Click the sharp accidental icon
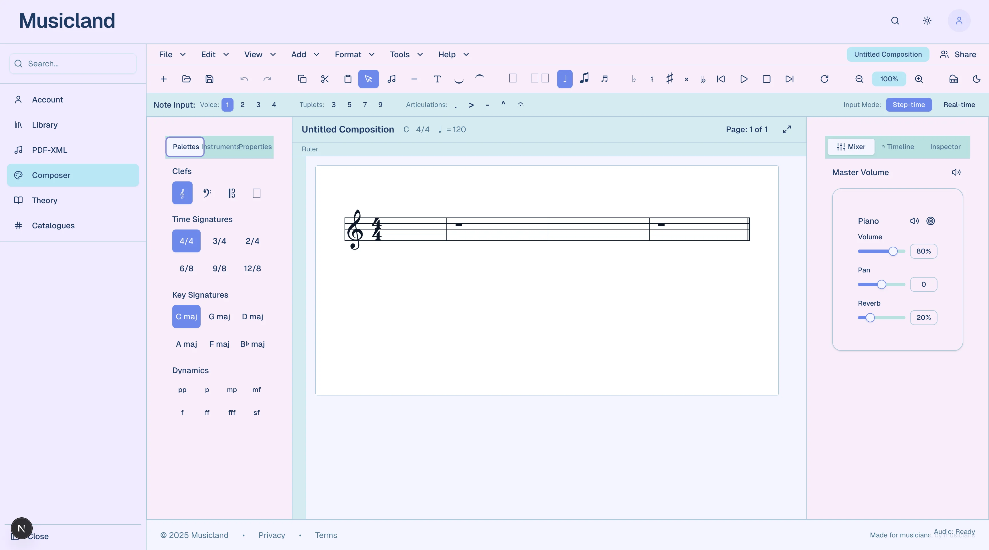 coord(669,79)
